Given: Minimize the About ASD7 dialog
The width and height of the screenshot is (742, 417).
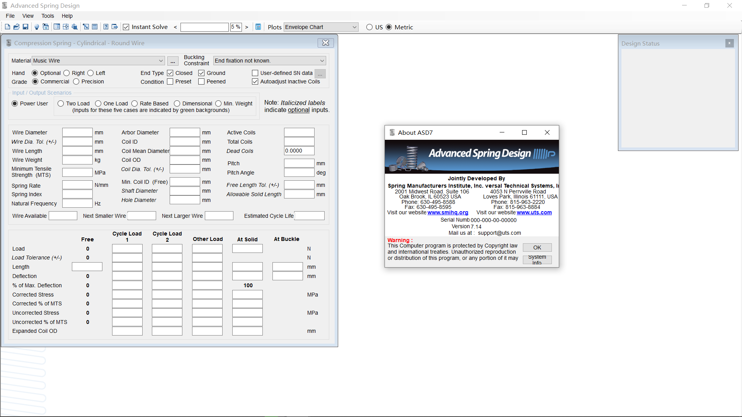Looking at the screenshot, I should pyautogui.click(x=502, y=132).
